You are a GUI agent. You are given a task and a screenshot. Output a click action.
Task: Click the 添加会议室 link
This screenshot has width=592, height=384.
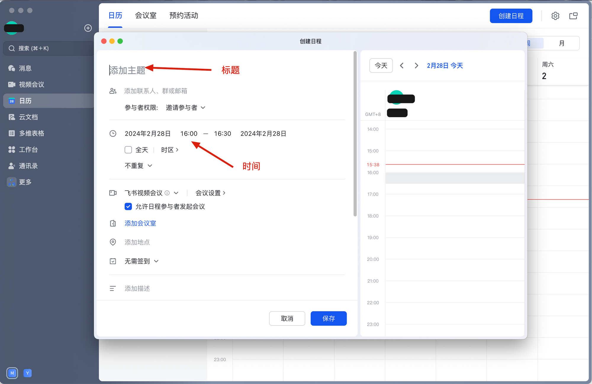pos(140,223)
